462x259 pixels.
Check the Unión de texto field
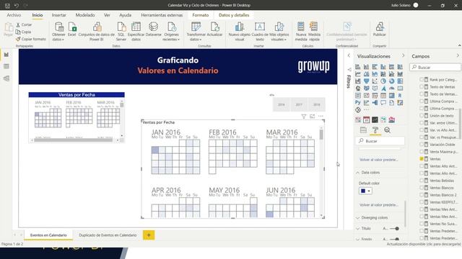click(x=422, y=115)
